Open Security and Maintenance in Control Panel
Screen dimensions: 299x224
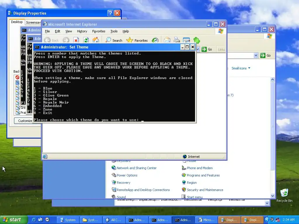(205, 190)
